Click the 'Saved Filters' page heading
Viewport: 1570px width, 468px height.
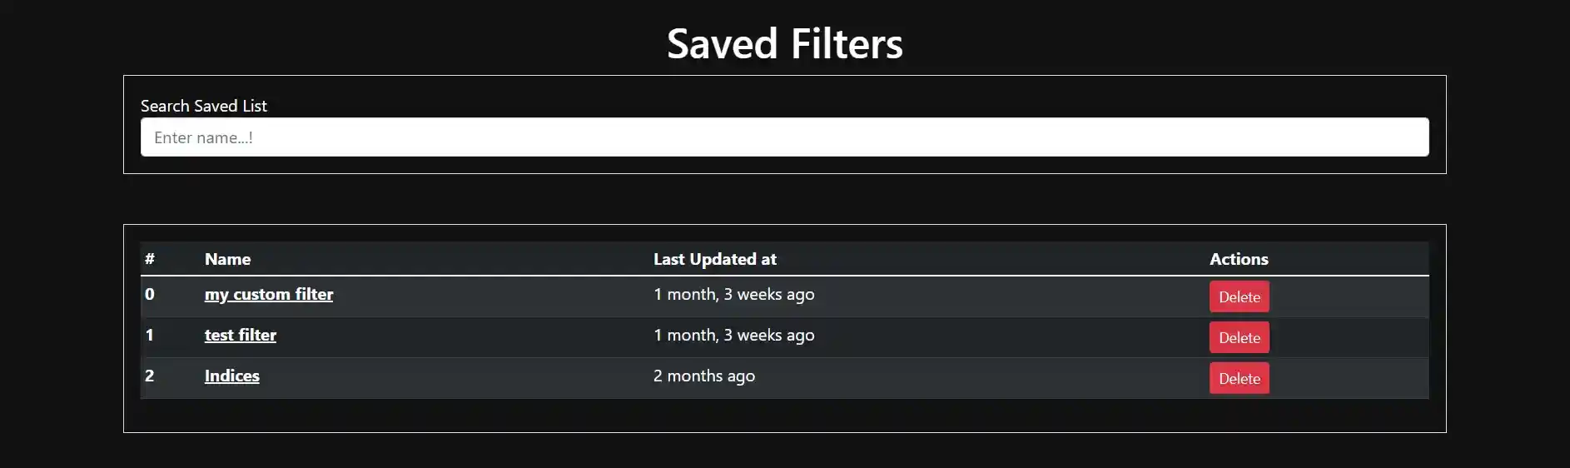click(784, 43)
